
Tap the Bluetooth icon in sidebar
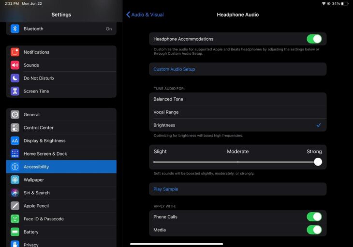[15, 29]
